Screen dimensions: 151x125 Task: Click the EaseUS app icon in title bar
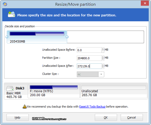tap(5, 4)
